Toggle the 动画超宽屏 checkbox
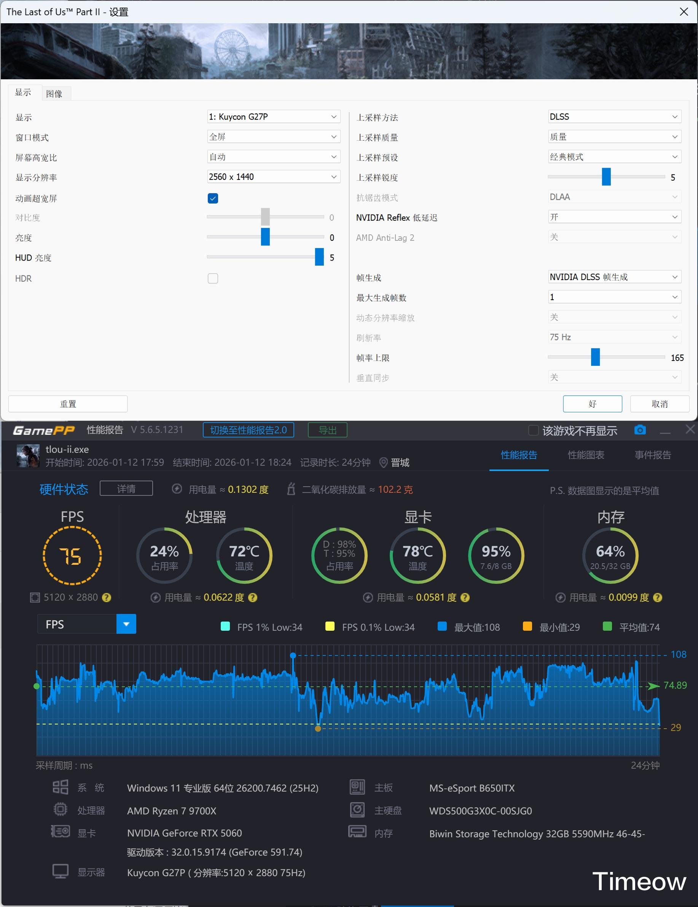 point(213,198)
